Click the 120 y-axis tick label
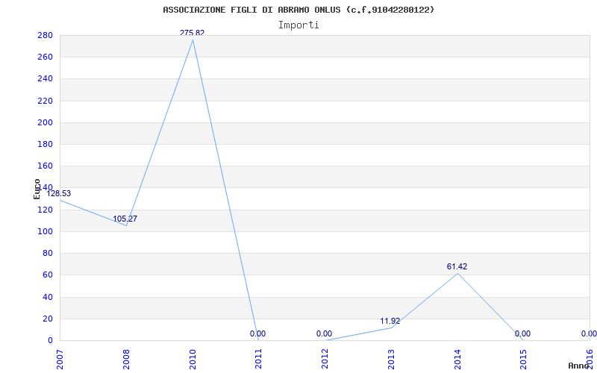The height and width of the screenshot is (373, 597). click(45, 210)
